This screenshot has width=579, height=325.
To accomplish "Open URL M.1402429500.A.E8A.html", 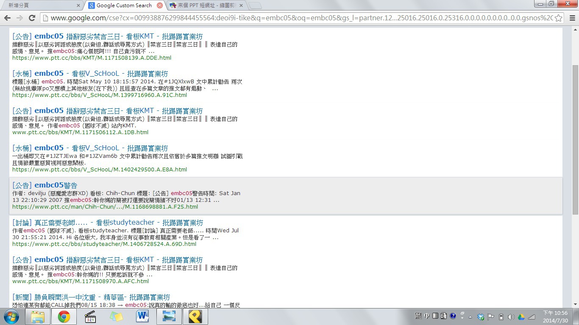I will tap(100, 169).
